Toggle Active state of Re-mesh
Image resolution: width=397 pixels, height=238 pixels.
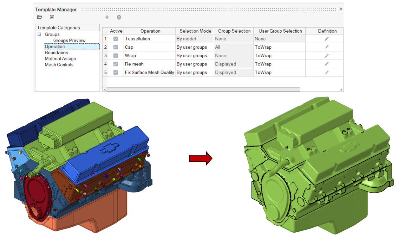point(116,64)
